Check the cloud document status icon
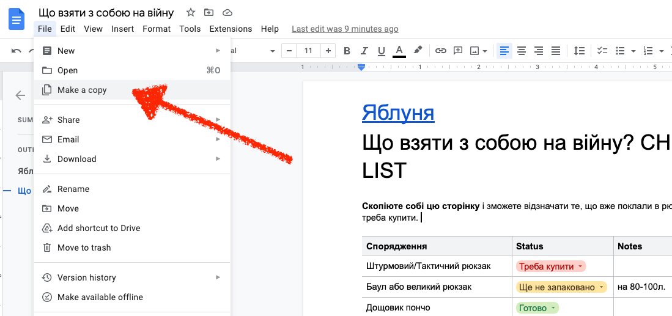This screenshot has height=316, width=672. point(227,12)
